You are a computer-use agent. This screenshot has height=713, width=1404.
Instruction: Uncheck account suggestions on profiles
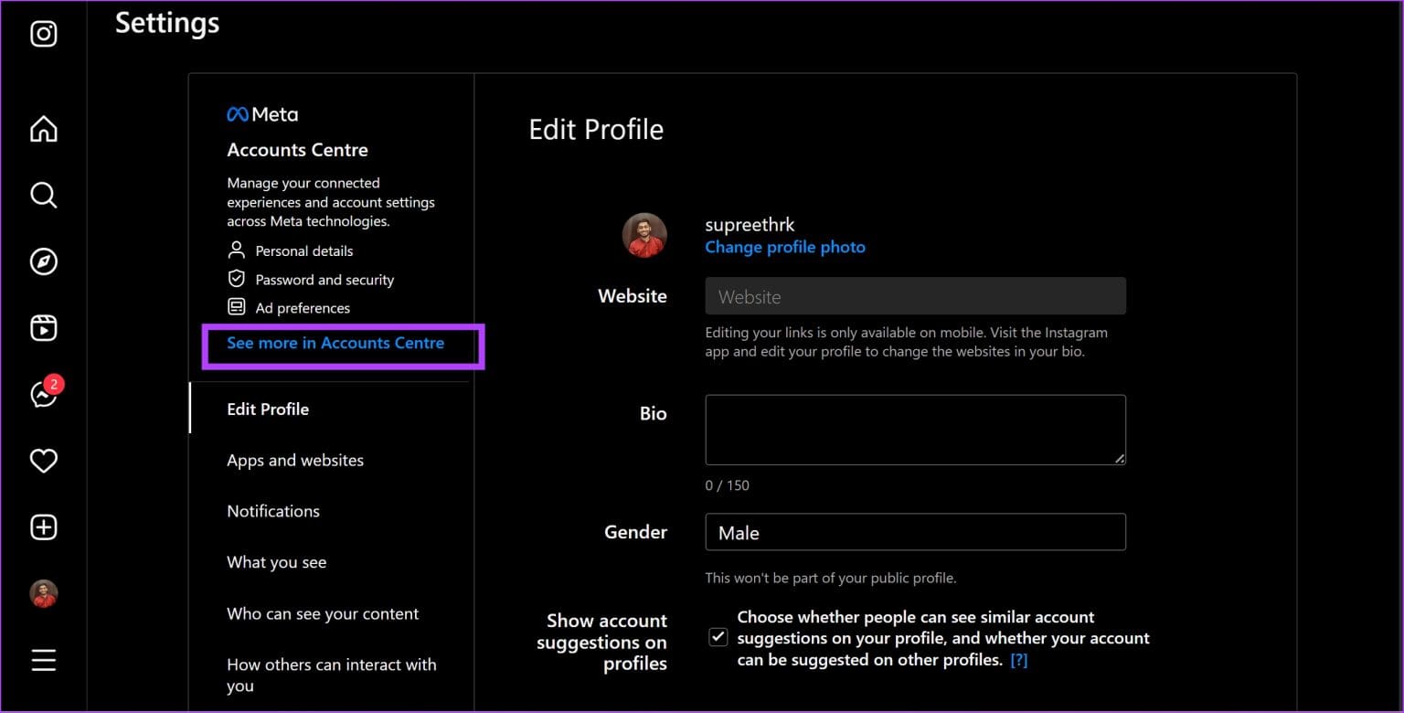718,636
